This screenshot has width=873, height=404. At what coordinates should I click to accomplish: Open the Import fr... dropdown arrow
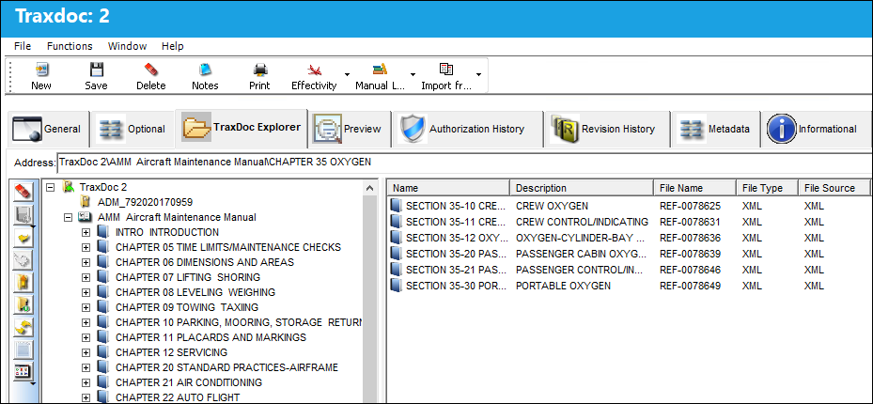click(478, 74)
